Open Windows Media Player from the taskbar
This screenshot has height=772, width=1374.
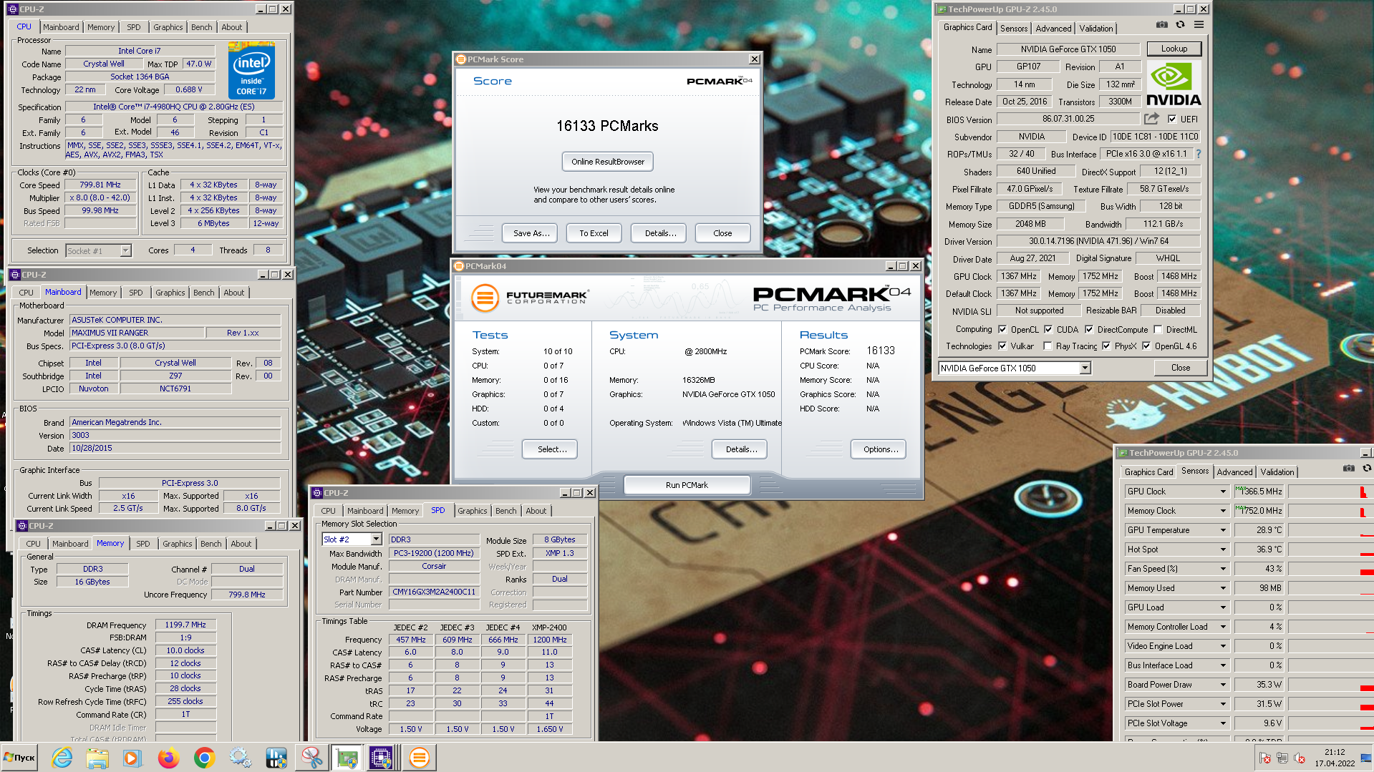coord(132,758)
